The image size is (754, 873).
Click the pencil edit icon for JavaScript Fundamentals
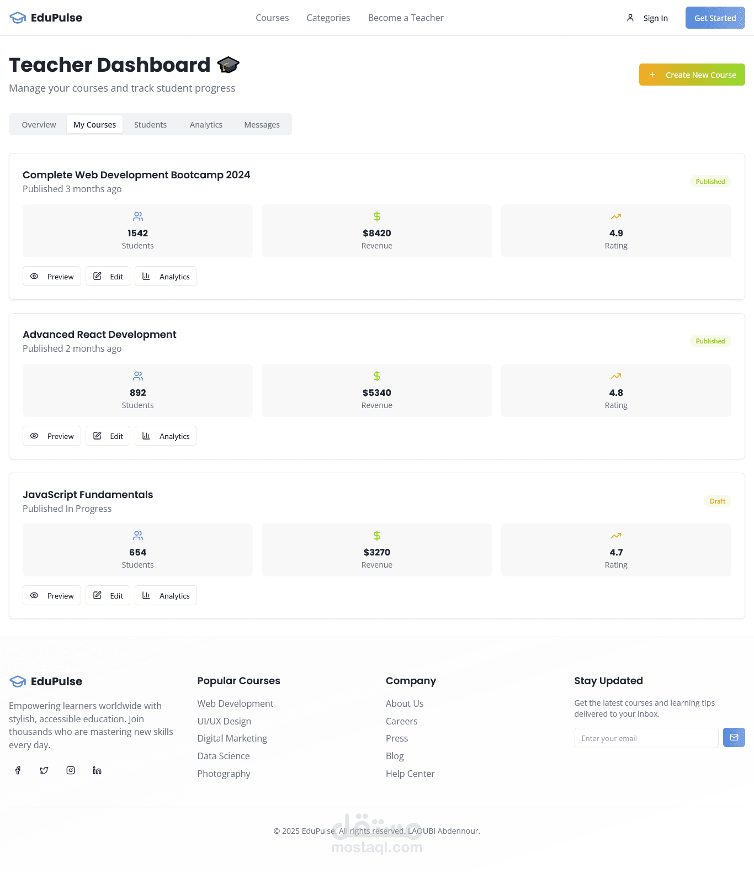click(97, 595)
